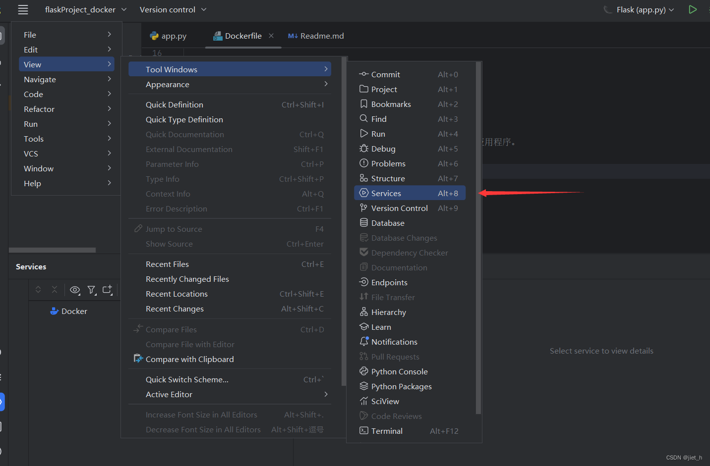Click the green Run triangle icon
Viewport: 710px width, 466px height.
[693, 9]
